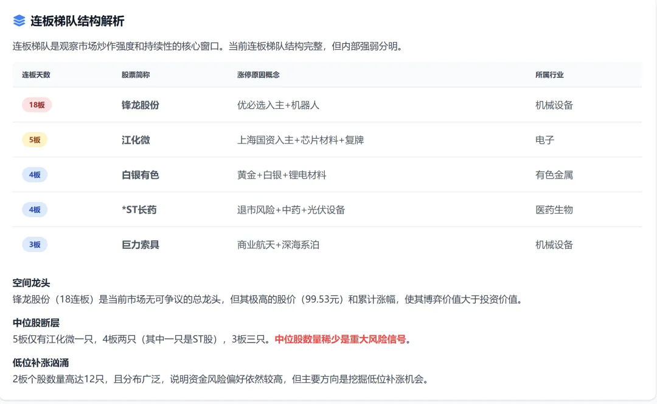This screenshot has width=657, height=404.
Task: Click the paragraph starting 2板个股数量高达12只
Action: coord(221,379)
